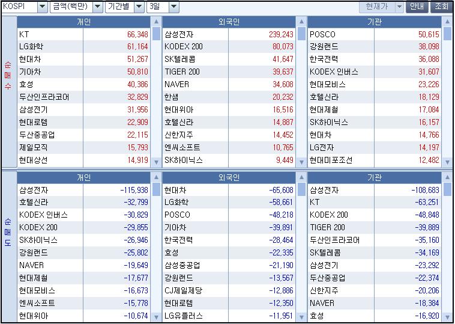Click the 239,243 value for 삼성전자

[281, 35]
